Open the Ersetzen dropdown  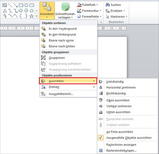coord(115,11)
